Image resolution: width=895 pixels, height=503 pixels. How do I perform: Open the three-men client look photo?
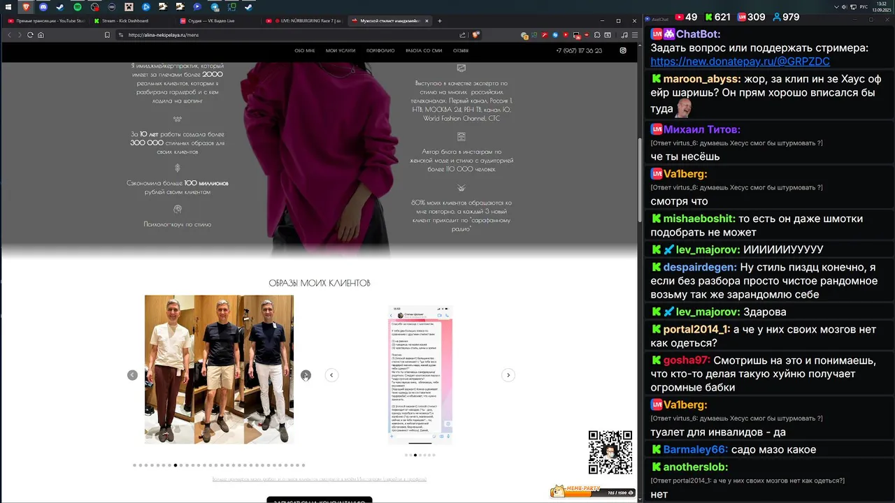[x=219, y=369]
